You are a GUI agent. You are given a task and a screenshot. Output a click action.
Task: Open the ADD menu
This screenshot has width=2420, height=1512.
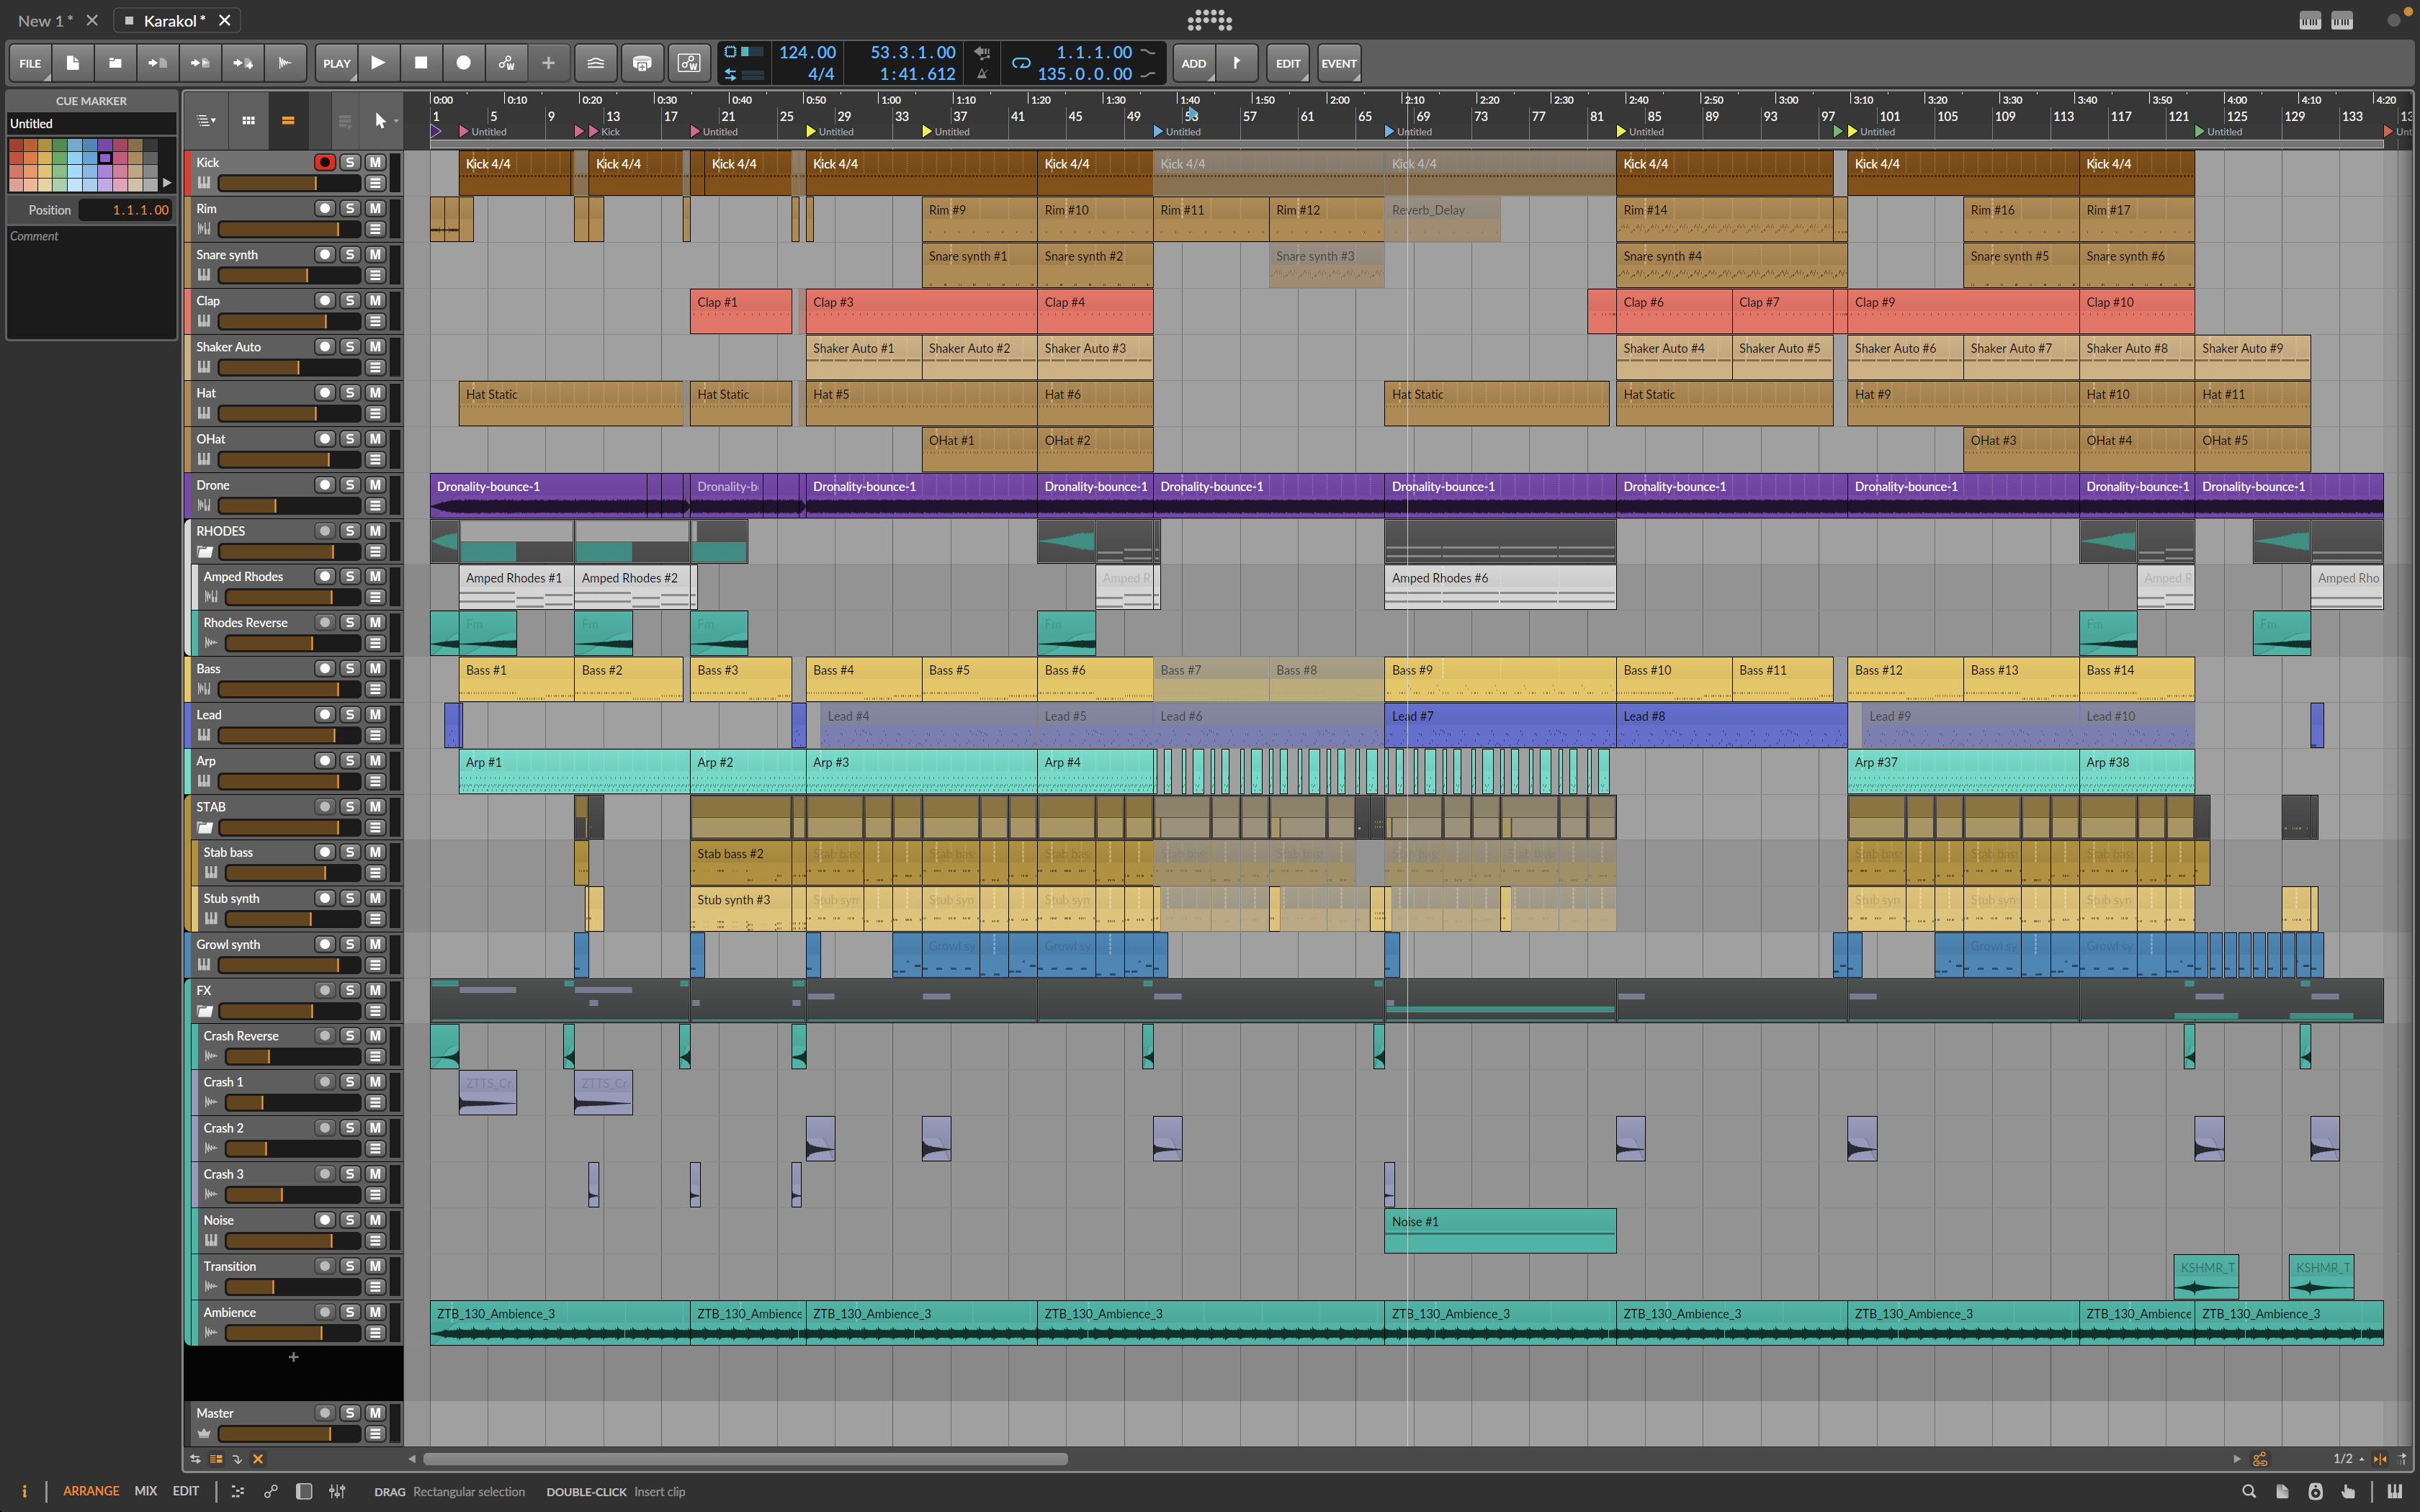coord(1194,63)
